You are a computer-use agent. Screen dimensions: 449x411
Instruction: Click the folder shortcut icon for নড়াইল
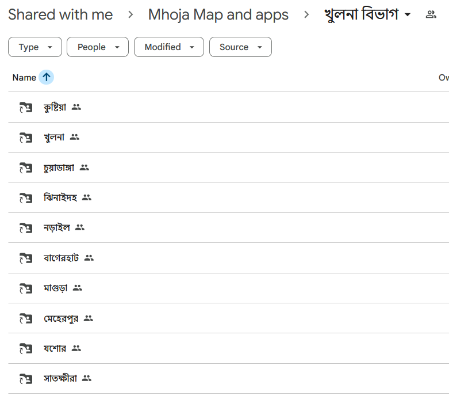coord(26,228)
